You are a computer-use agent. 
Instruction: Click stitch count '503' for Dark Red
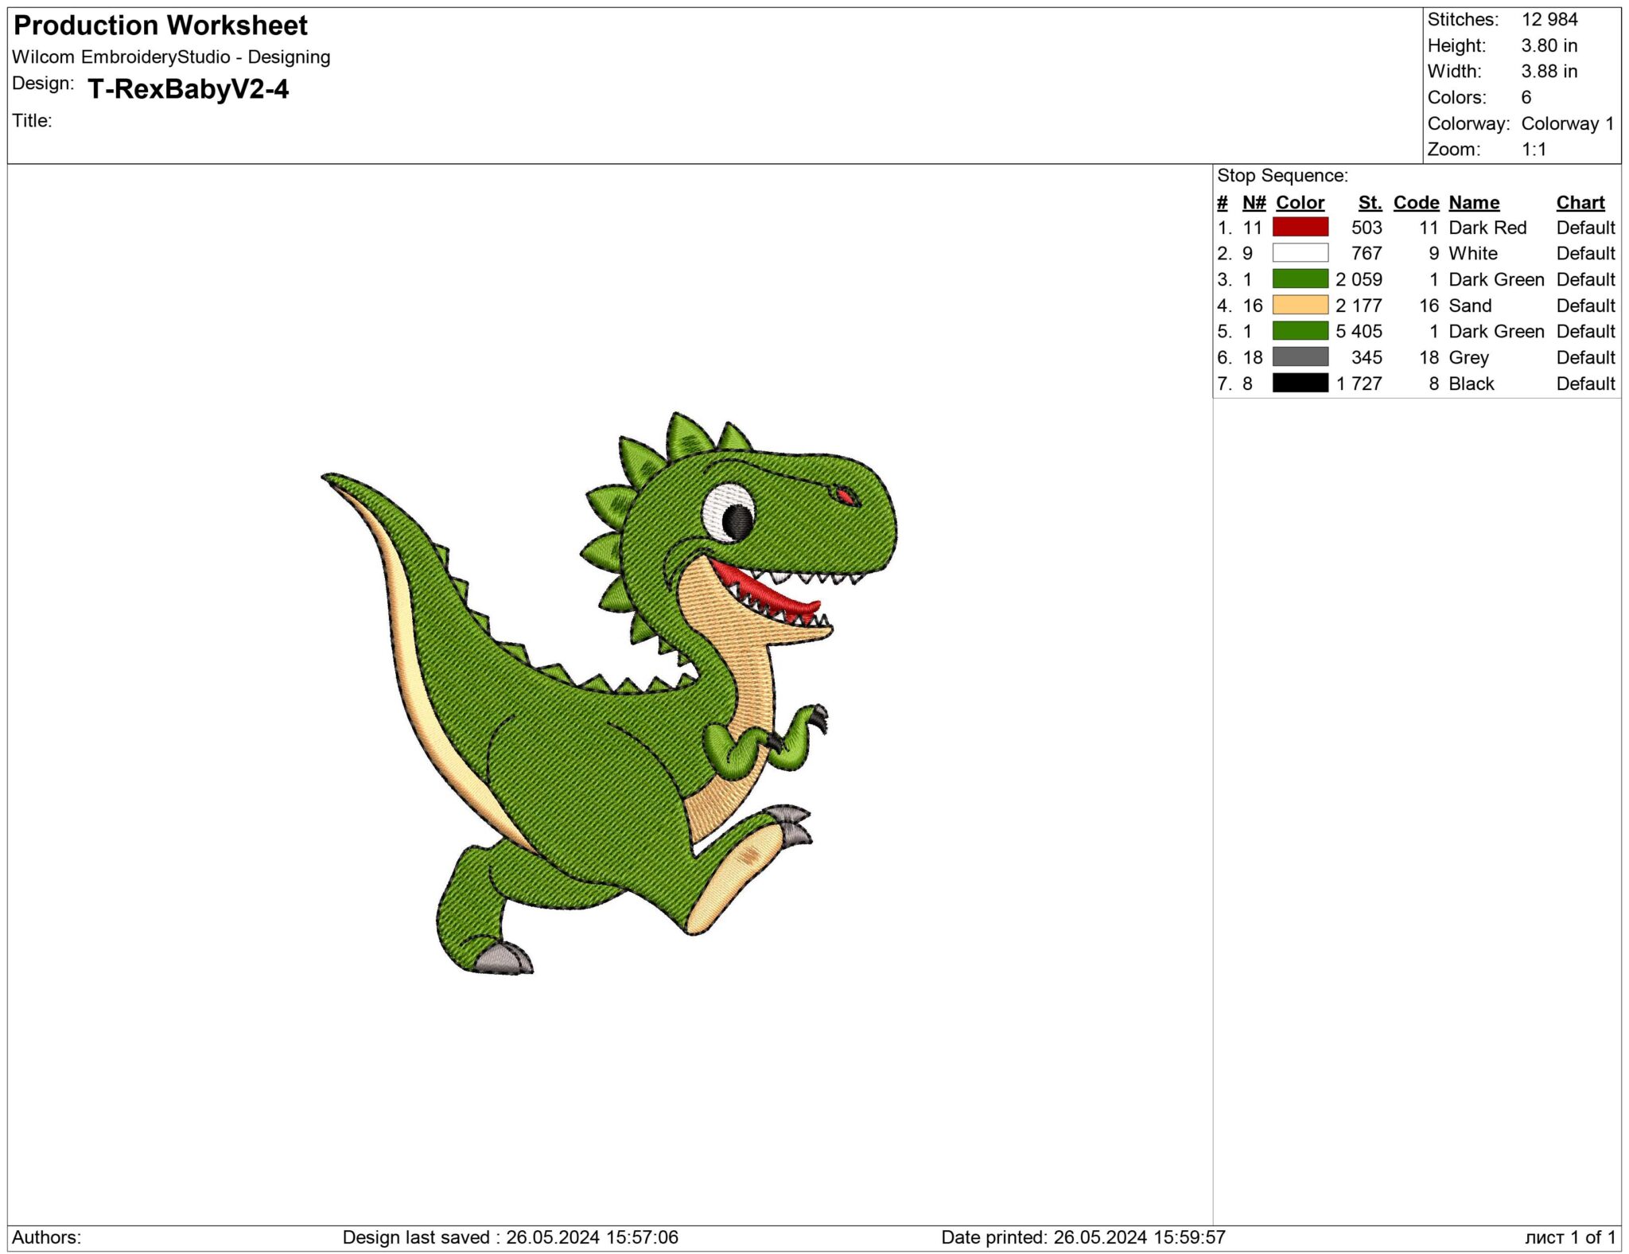coord(1367,228)
